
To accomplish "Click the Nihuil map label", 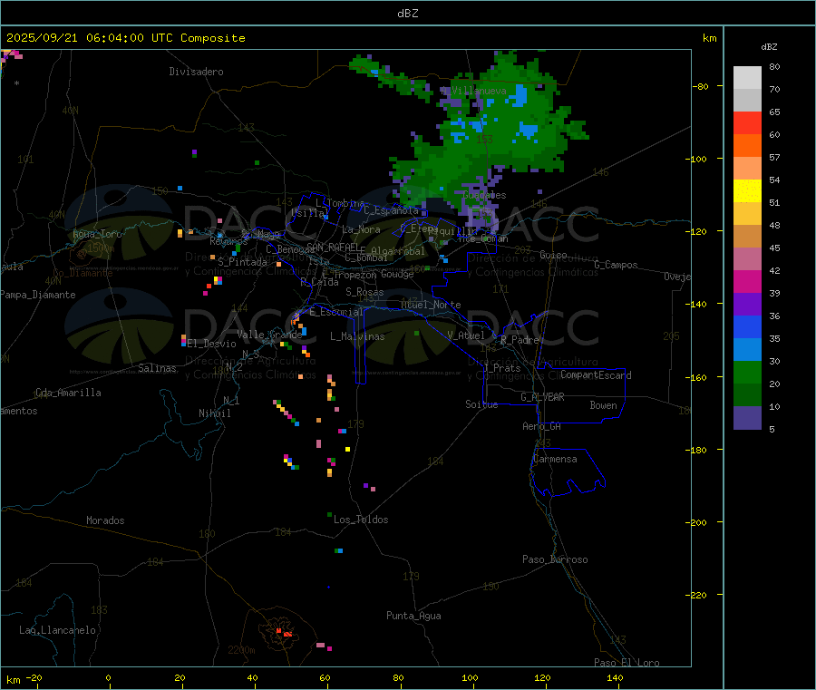I will point(214,413).
